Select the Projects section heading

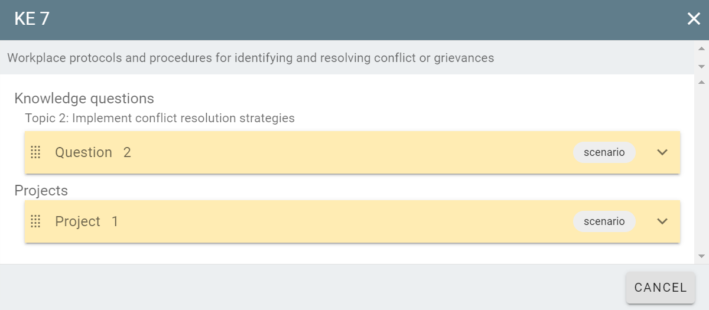pyautogui.click(x=41, y=191)
